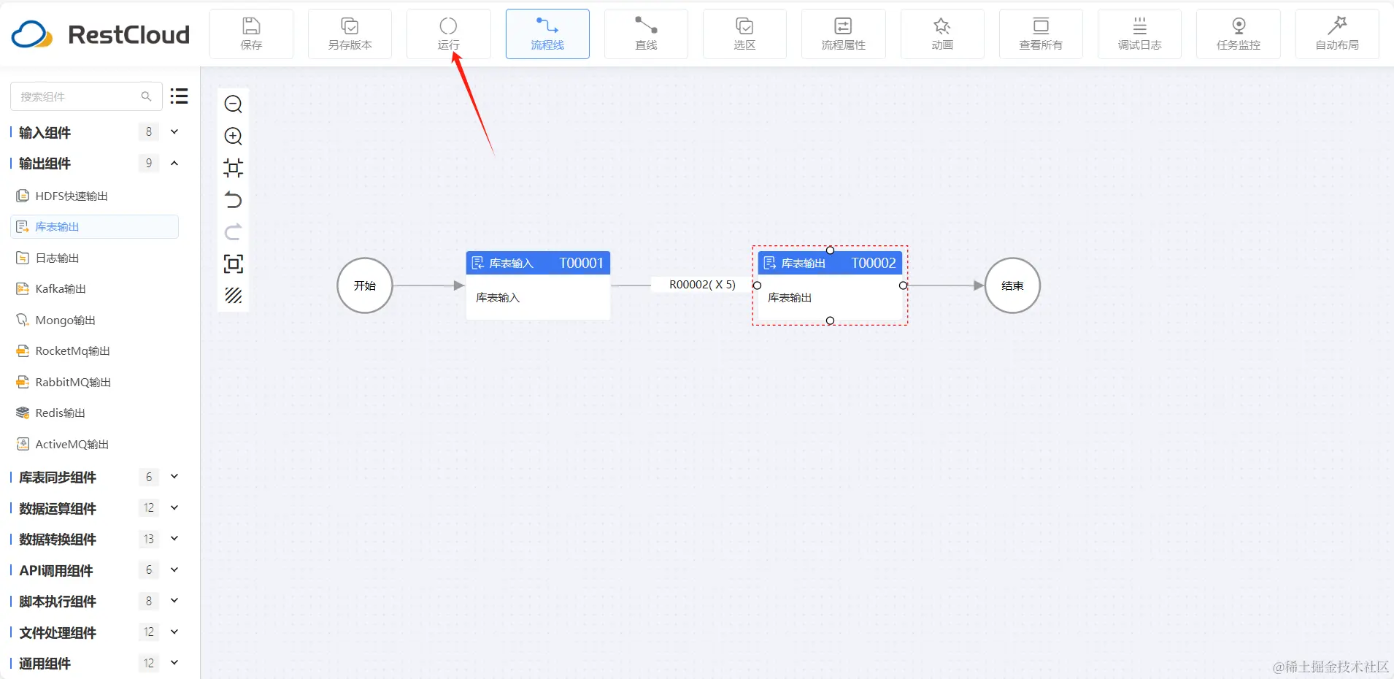The image size is (1394, 679).
Task: Expand the 输入组件 category
Action: (x=174, y=132)
